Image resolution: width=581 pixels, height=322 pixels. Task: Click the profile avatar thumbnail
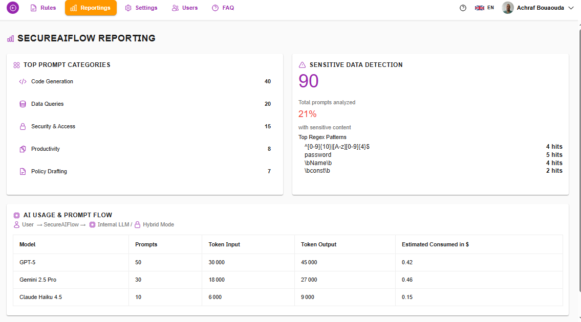[x=507, y=8]
